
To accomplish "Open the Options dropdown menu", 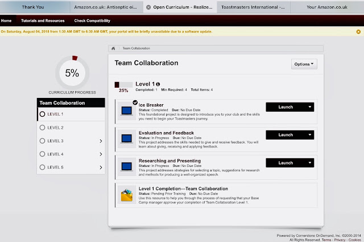I will (x=304, y=64).
